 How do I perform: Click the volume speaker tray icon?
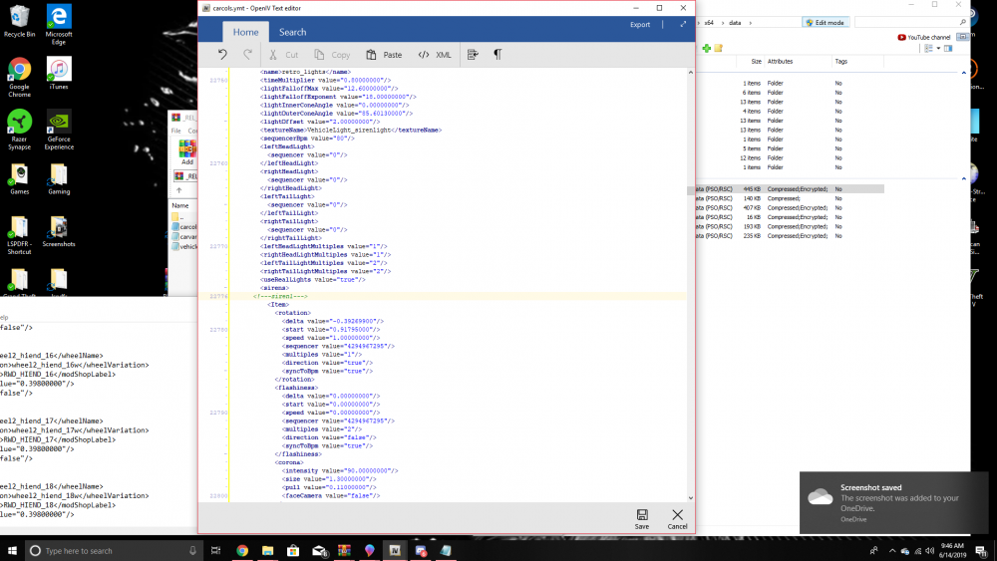[929, 551]
